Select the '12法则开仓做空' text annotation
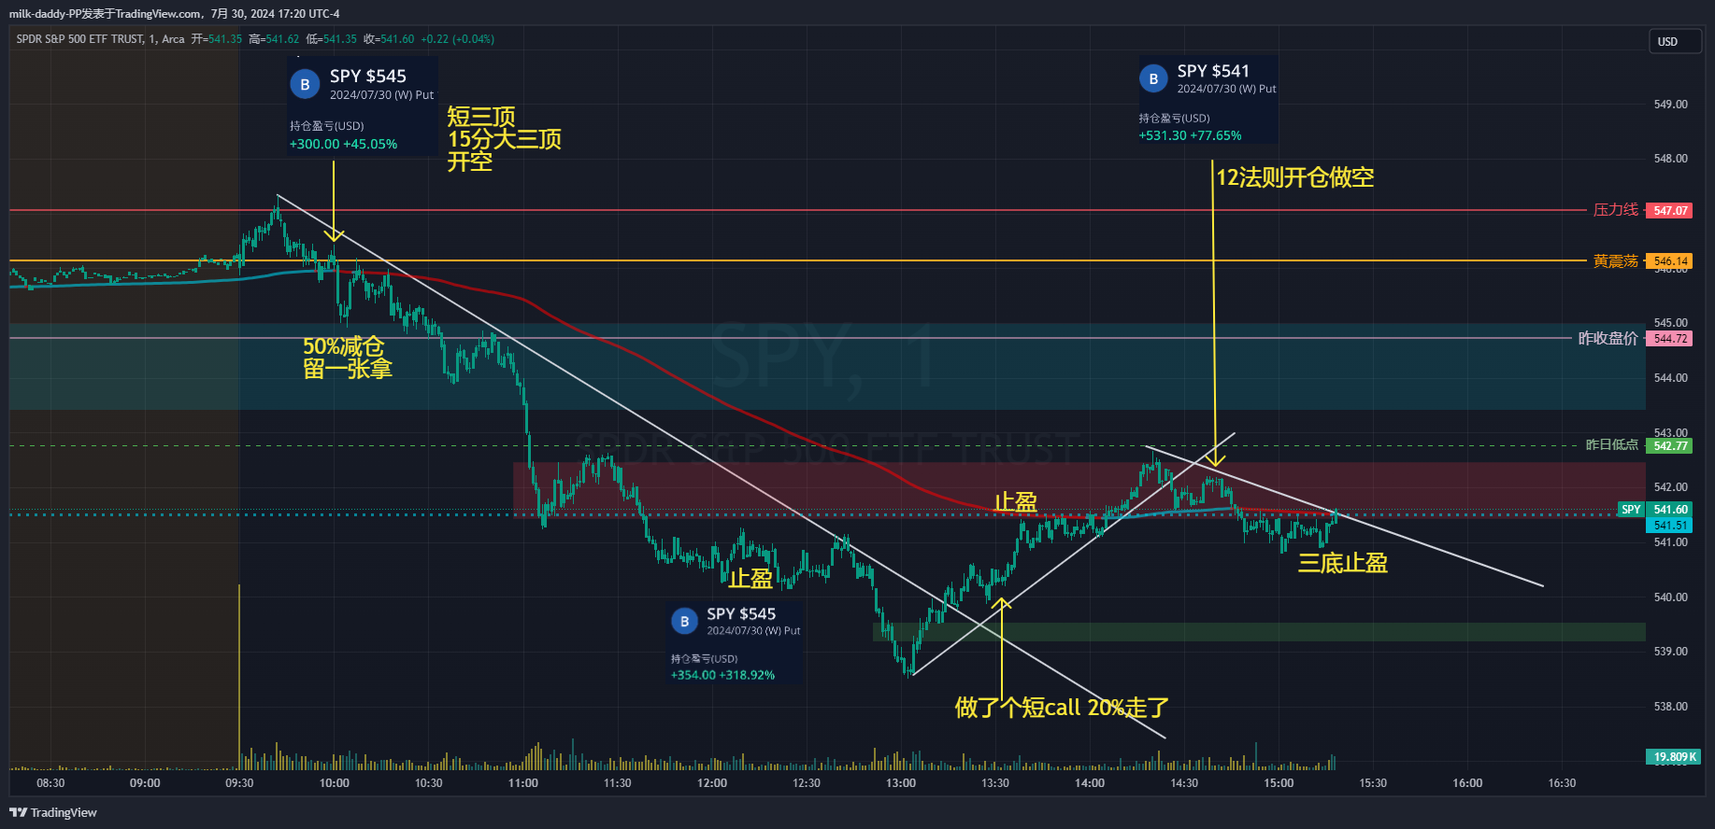Viewport: 1715px width, 829px height. click(x=1294, y=177)
